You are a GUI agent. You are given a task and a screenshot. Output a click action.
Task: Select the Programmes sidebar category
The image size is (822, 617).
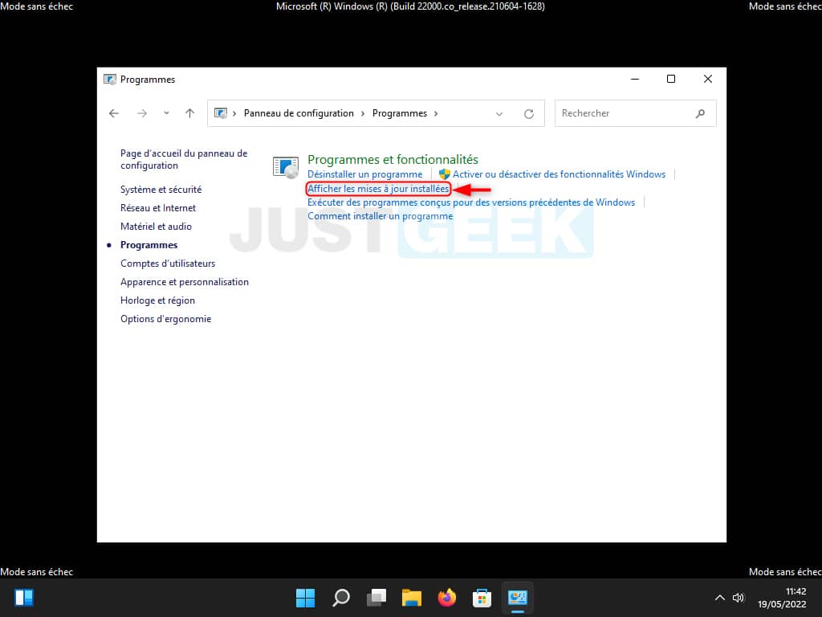point(149,245)
